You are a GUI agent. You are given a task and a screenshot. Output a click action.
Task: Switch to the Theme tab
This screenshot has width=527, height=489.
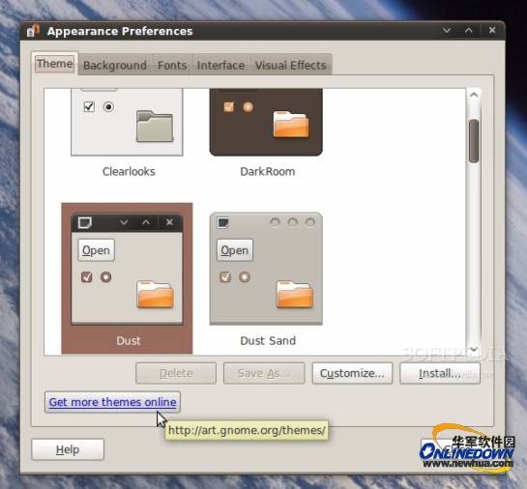[x=55, y=64]
